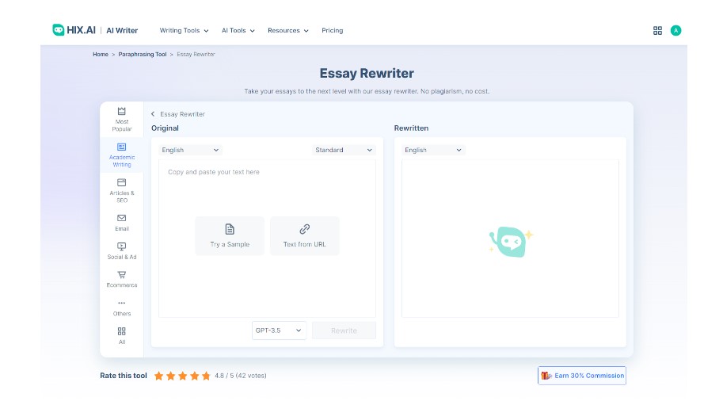Expand the GPT-3.5 model selector
Screen dimensions: 704x405
pos(279,330)
